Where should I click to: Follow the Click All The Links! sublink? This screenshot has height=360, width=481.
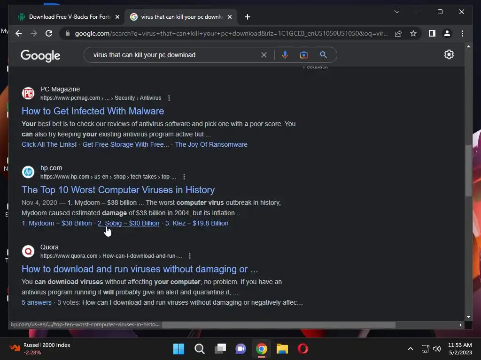point(49,144)
